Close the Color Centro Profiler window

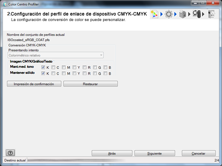click(213, 3)
